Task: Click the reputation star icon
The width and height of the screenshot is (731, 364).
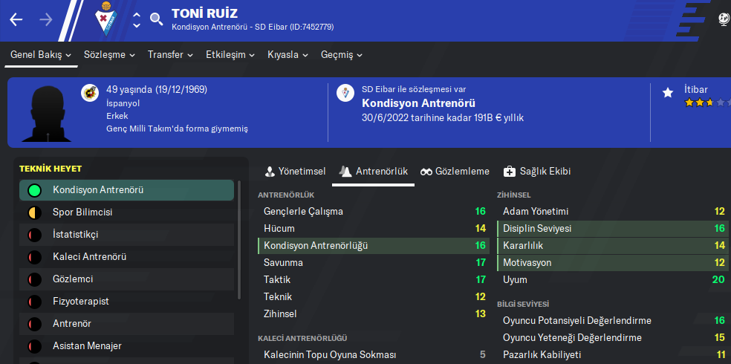Action: point(668,93)
